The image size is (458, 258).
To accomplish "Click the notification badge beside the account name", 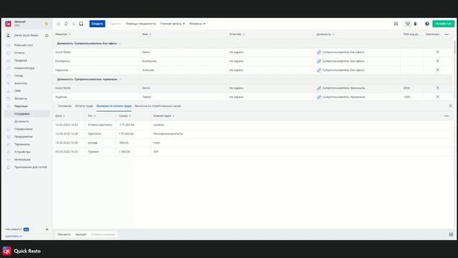I will 46,24.
